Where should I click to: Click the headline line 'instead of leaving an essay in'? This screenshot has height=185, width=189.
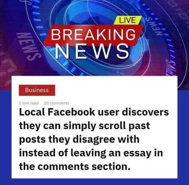point(91,153)
